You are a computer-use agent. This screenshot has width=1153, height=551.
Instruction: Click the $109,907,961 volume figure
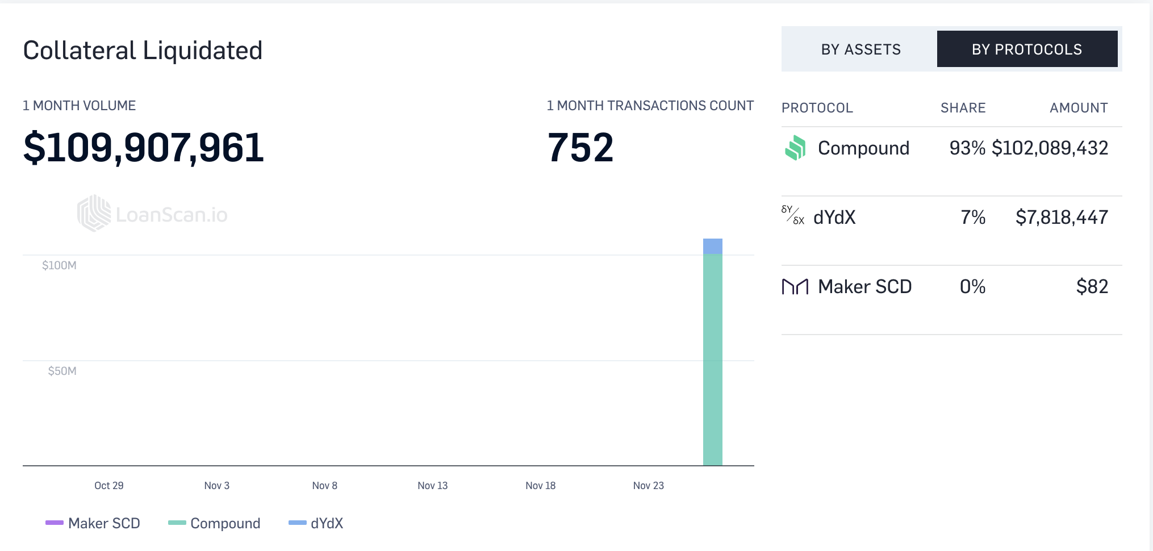click(144, 148)
